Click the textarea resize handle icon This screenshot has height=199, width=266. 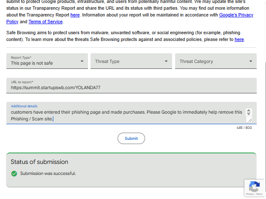pyautogui.click(x=250, y=120)
